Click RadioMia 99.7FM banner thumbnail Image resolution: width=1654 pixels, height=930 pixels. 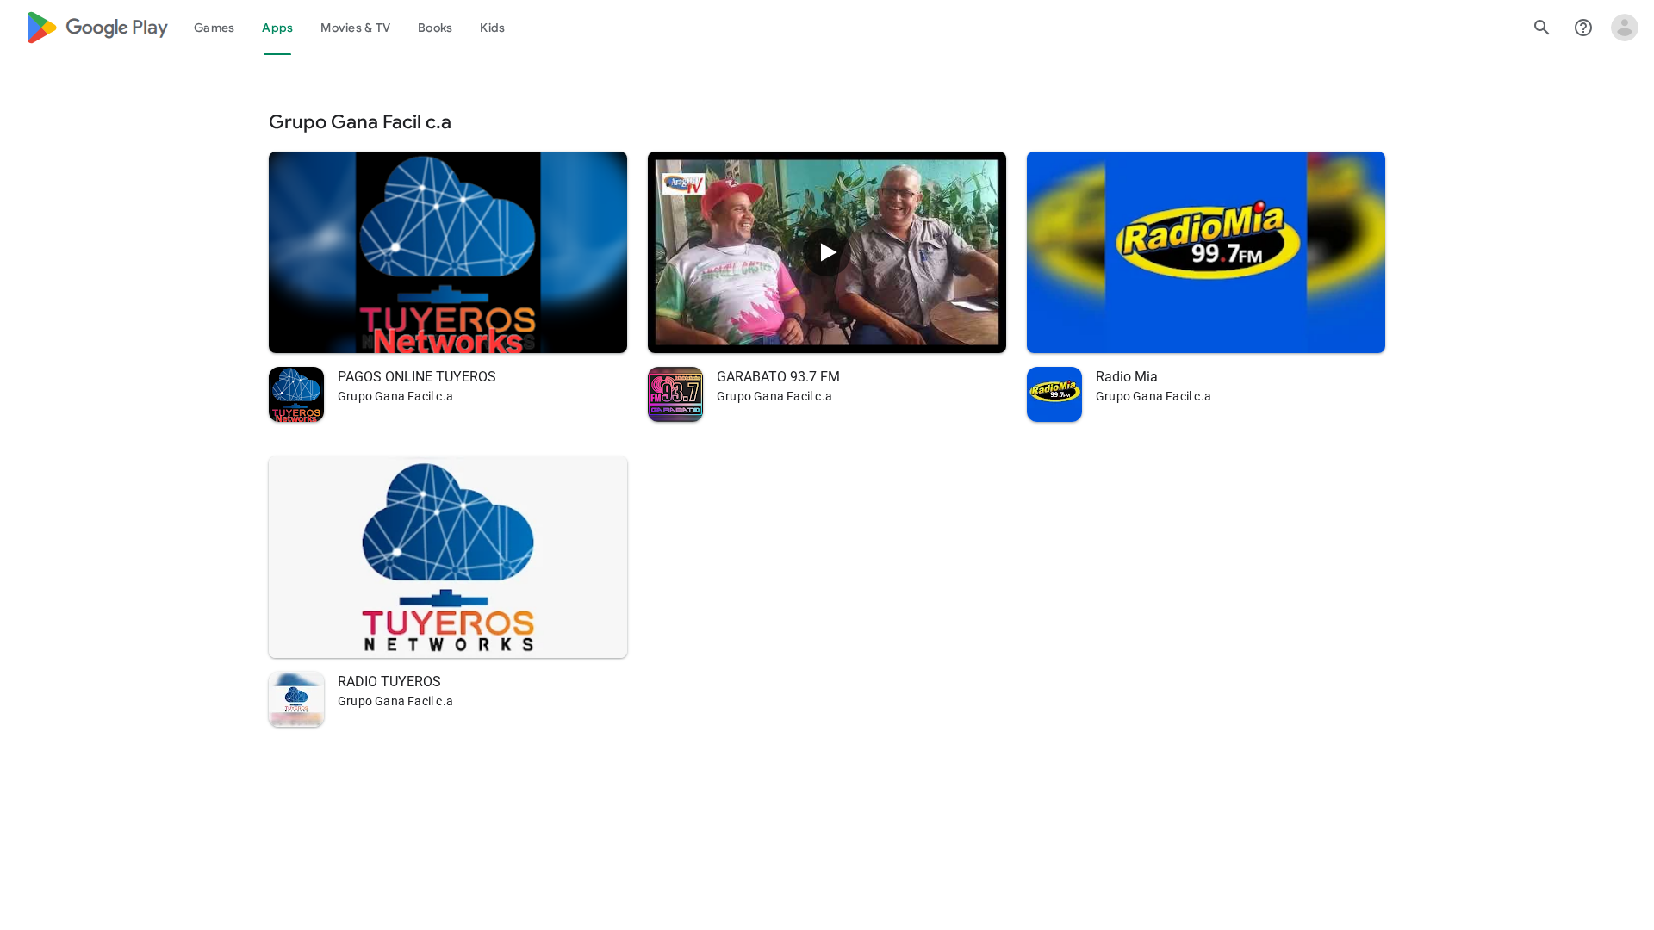(x=1206, y=252)
